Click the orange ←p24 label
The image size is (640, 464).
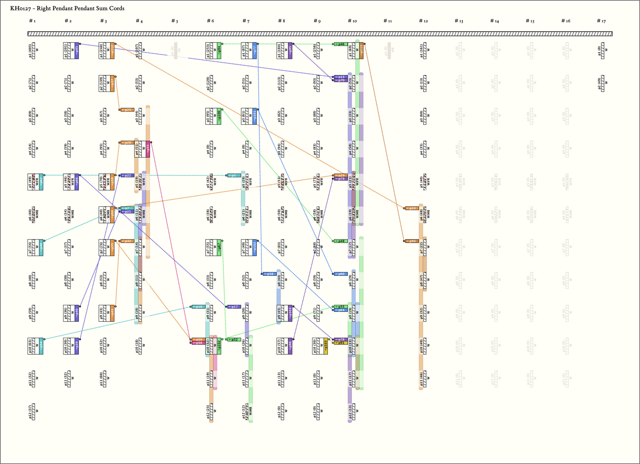[412, 208]
